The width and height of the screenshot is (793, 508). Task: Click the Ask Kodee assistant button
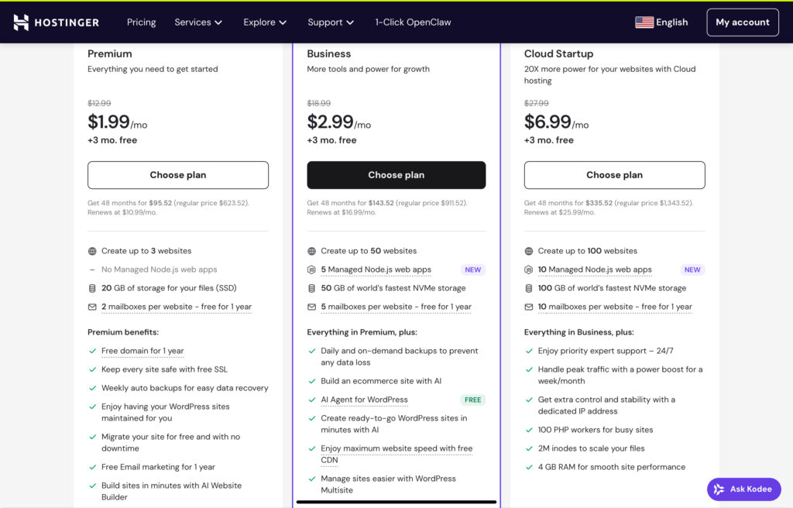pyautogui.click(x=743, y=489)
